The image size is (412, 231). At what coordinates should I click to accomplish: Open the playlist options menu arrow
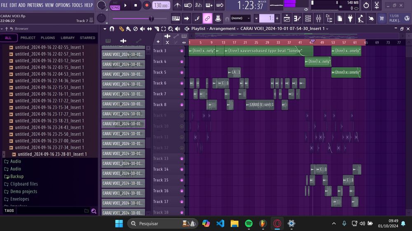click(x=105, y=29)
